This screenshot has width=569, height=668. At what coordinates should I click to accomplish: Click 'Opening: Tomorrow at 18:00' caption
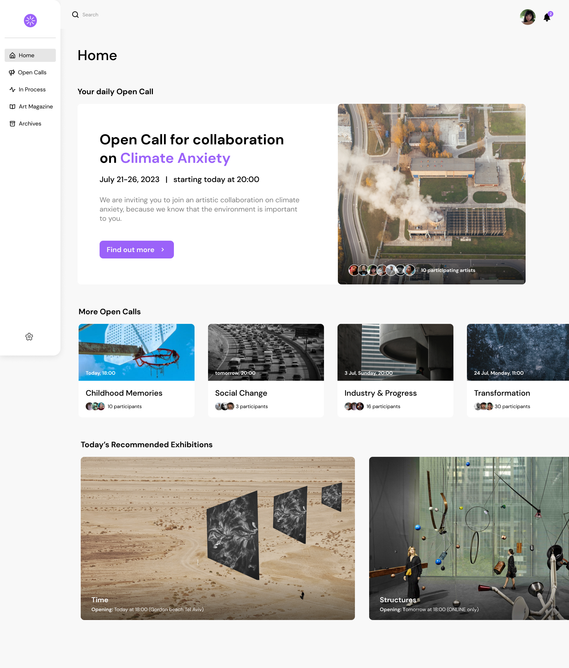coord(429,609)
